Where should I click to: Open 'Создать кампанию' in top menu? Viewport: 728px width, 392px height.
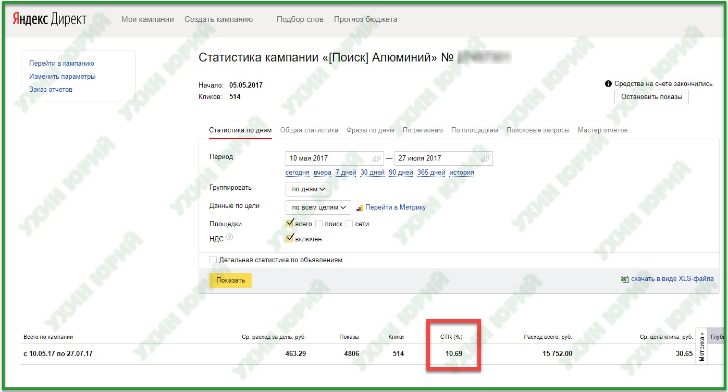[218, 19]
